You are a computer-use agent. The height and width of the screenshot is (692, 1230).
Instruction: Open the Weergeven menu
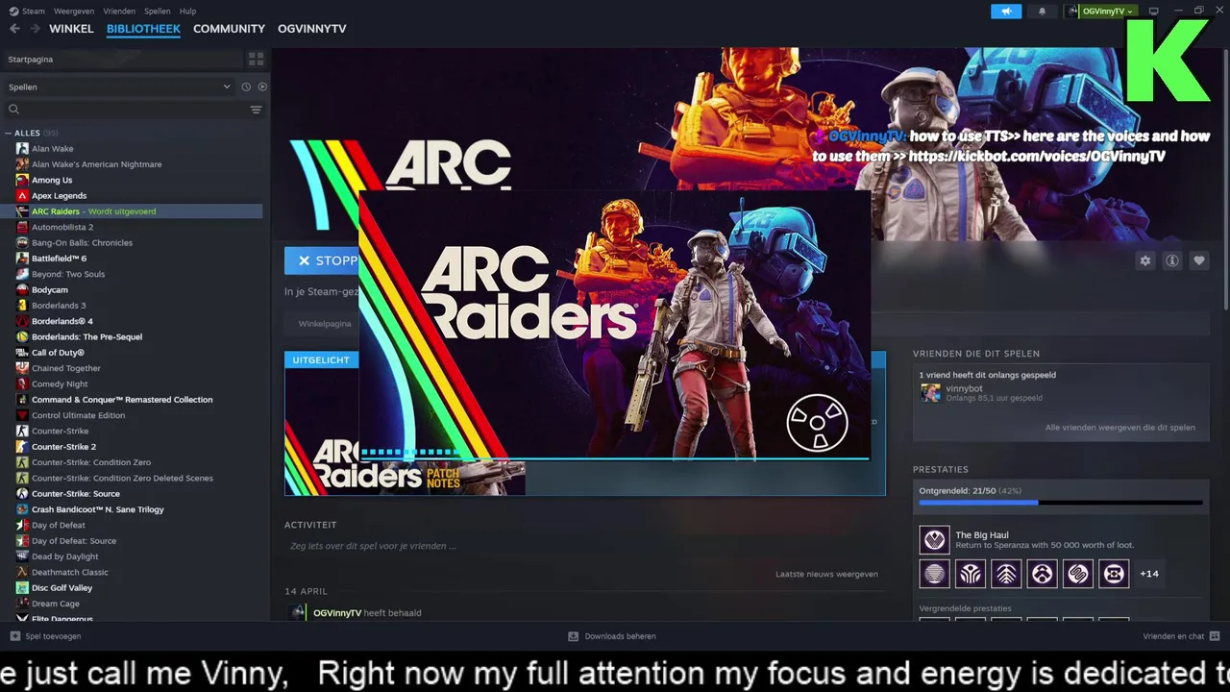tap(74, 12)
